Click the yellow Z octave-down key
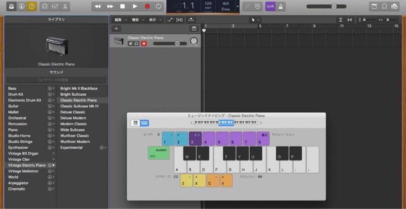This screenshot has width=406, height=209. pyautogui.click(x=186, y=181)
